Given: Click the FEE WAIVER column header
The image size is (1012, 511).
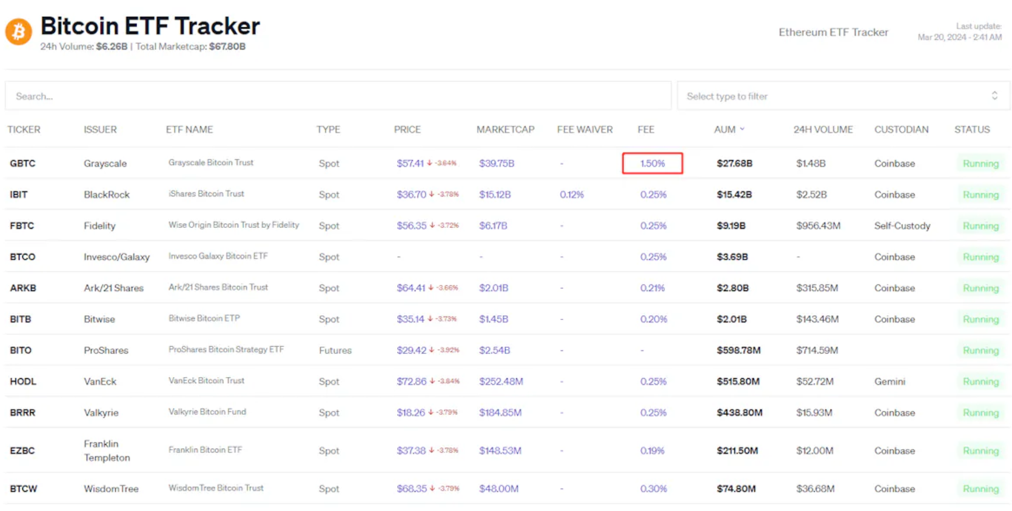Looking at the screenshot, I should (x=585, y=130).
